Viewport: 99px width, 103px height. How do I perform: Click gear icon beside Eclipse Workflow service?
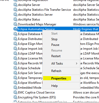(15, 83)
